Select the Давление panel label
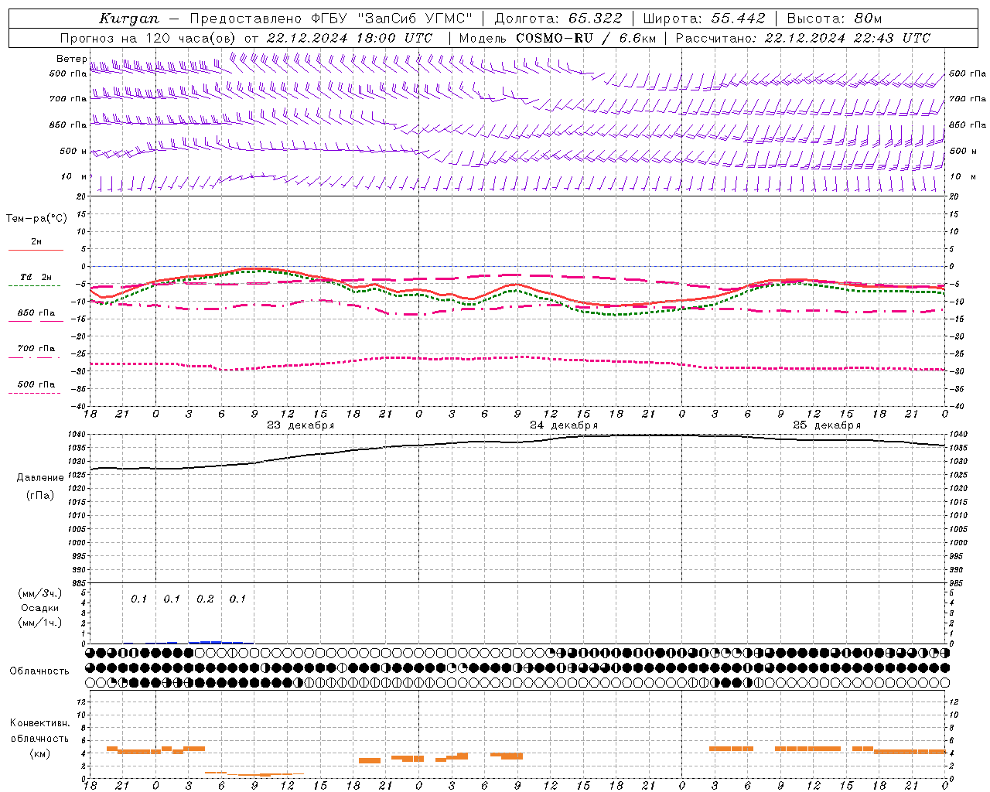 click(40, 478)
